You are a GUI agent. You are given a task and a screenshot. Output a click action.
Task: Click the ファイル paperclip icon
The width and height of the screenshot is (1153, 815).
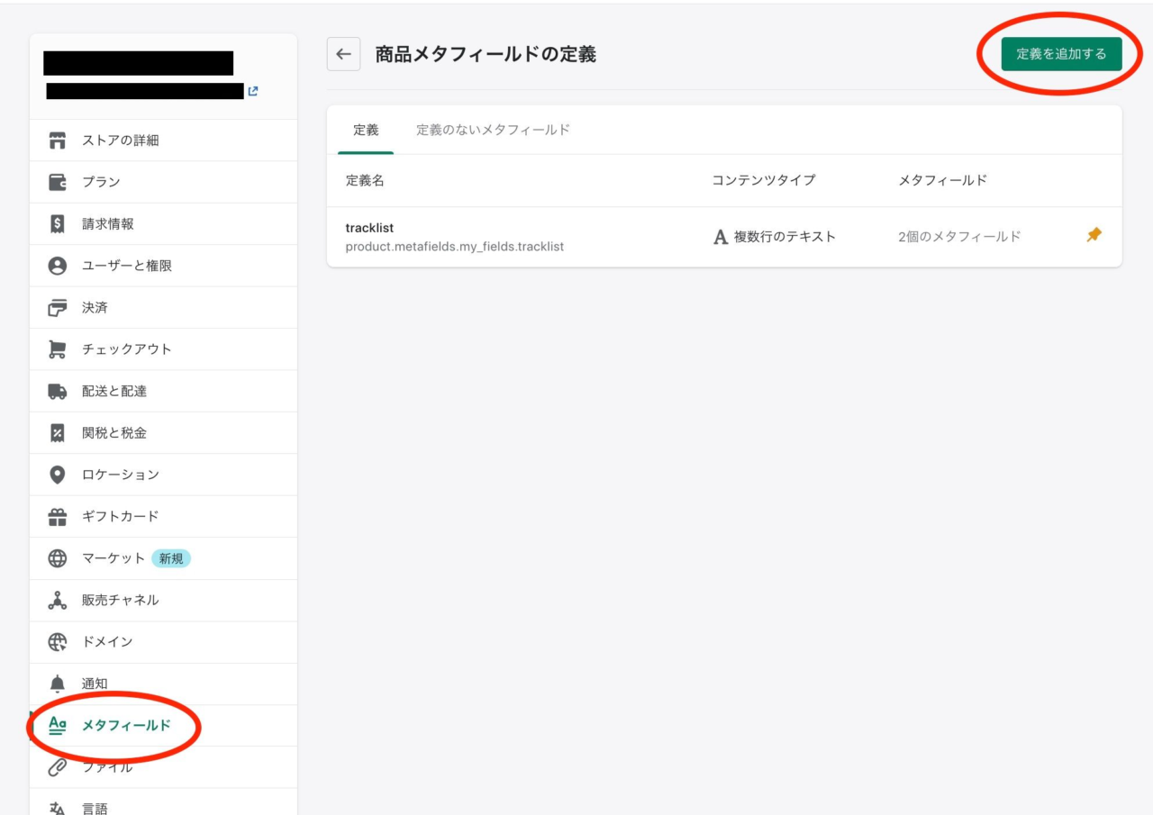[58, 767]
